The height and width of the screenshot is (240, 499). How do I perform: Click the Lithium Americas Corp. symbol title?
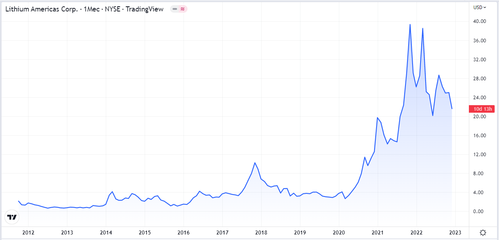(42, 9)
